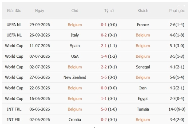Open Belgium link in France match row
Image resolution: width=190 pixels, height=128 pixels.
[x=75, y=25]
